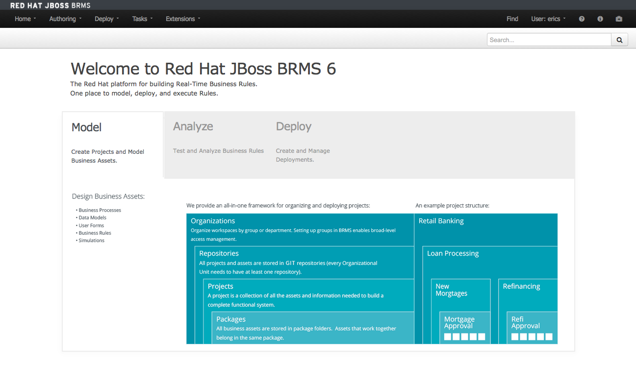Open the Deploy dropdown in navbar

click(x=107, y=19)
